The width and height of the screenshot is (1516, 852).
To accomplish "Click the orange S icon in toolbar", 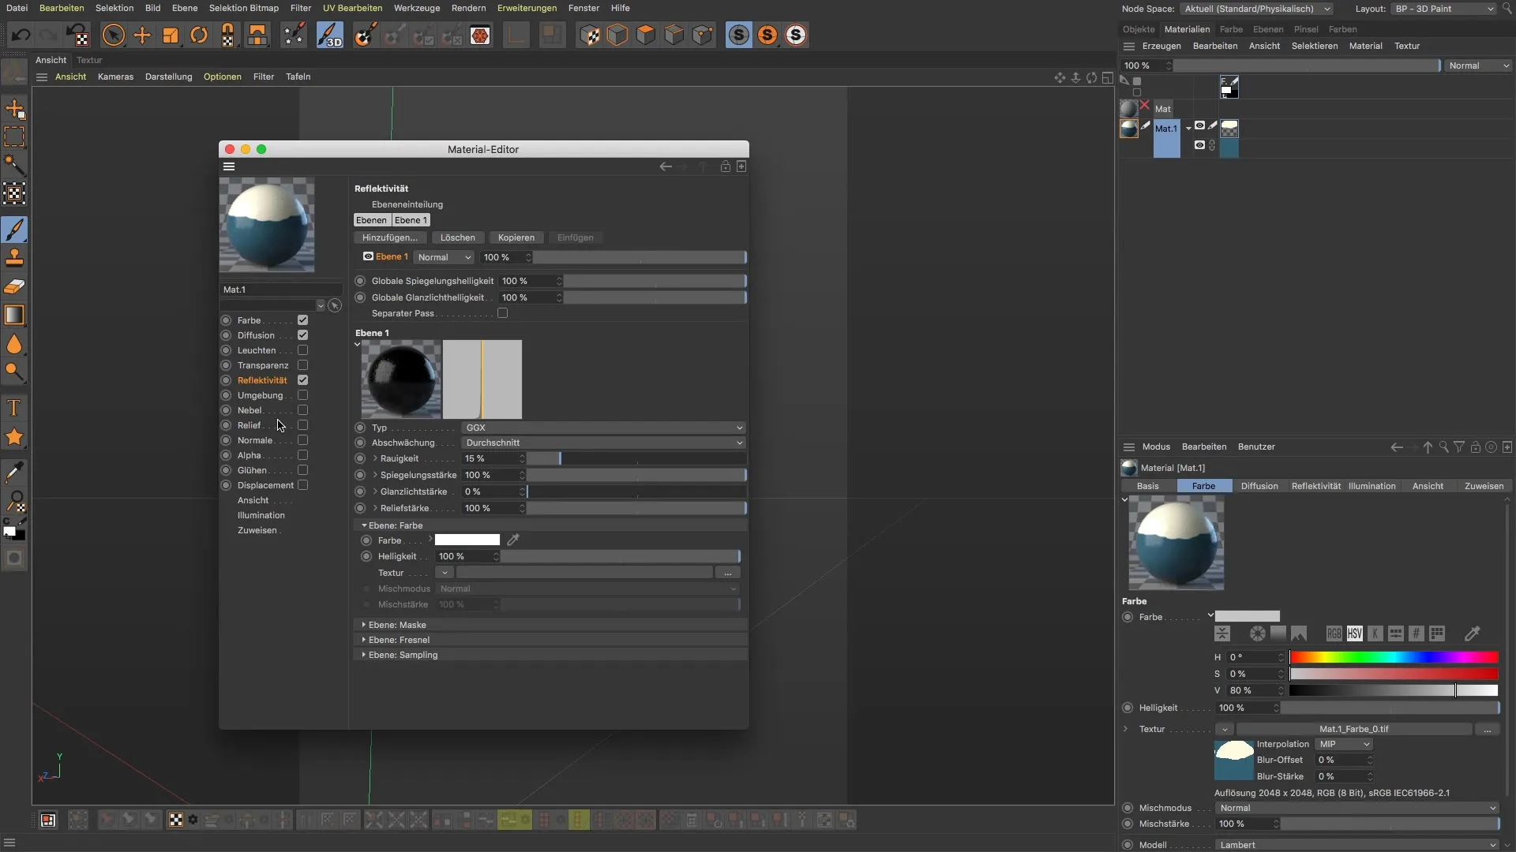I will pos(767,35).
